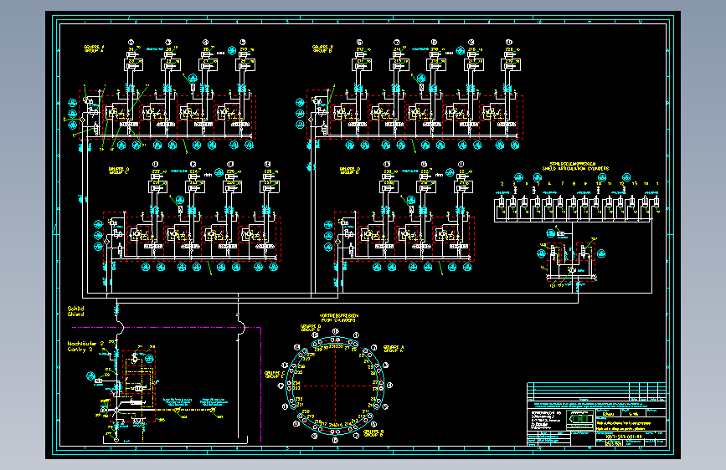The width and height of the screenshot is (726, 470).
Task: Click cylinder number 10 in articulation row
Action: pyautogui.click(x=598, y=184)
